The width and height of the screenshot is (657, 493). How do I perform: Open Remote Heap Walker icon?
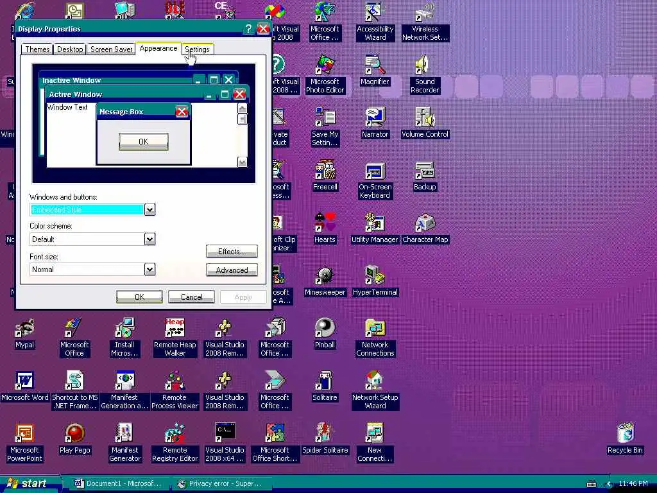(x=175, y=338)
